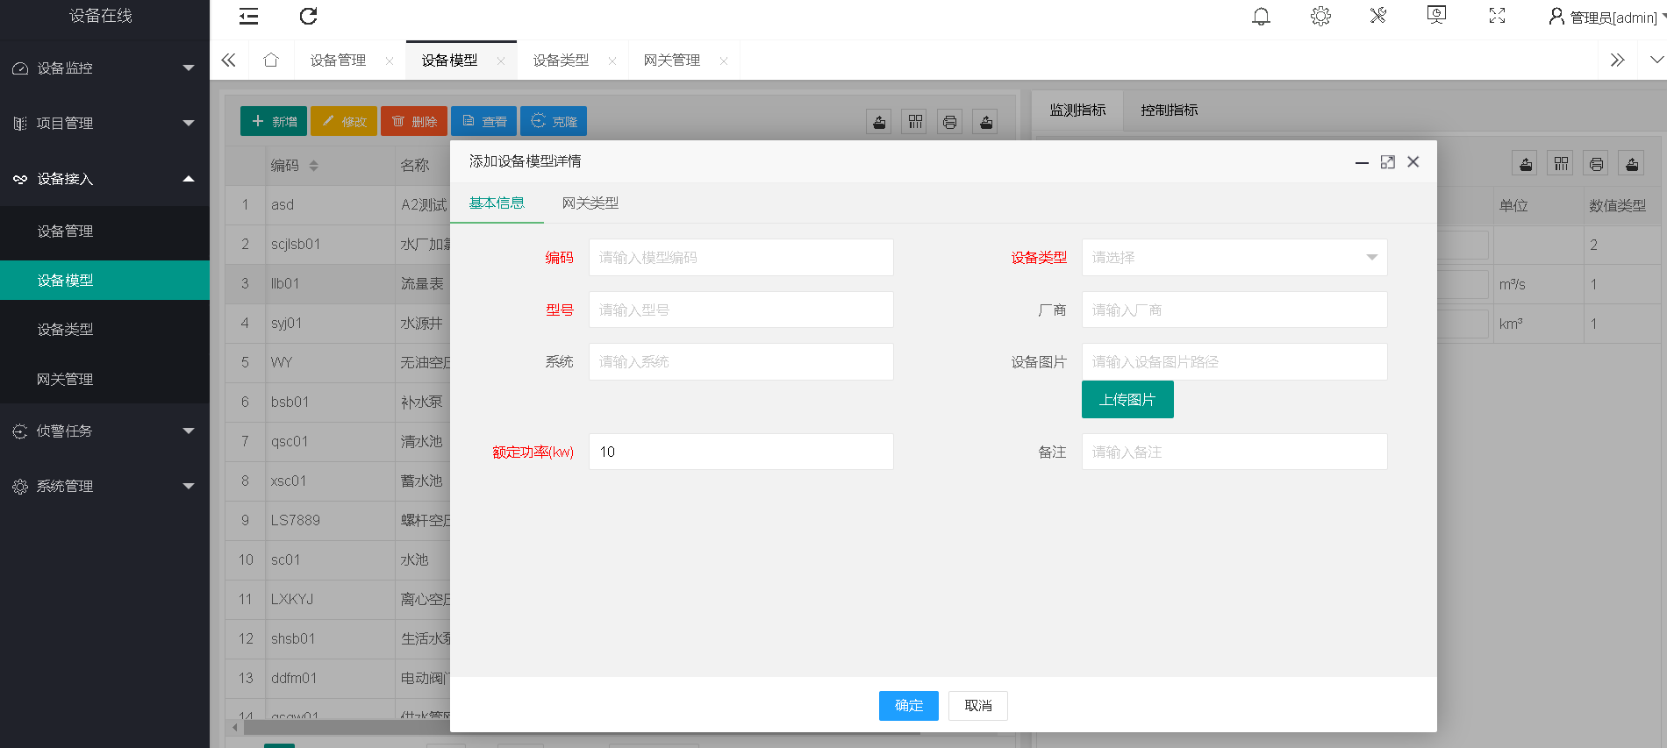The width and height of the screenshot is (1667, 748).
Task: Toggle fullscreen with the expand arrows icon
Action: click(x=1497, y=16)
